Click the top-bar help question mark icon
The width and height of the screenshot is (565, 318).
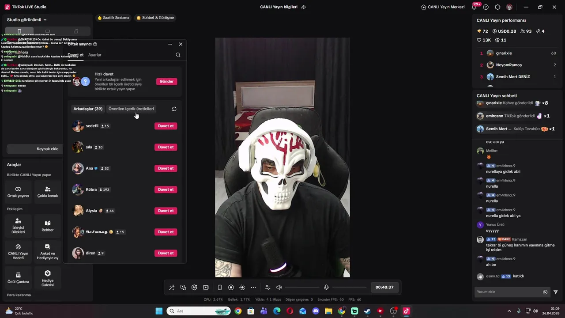click(486, 7)
